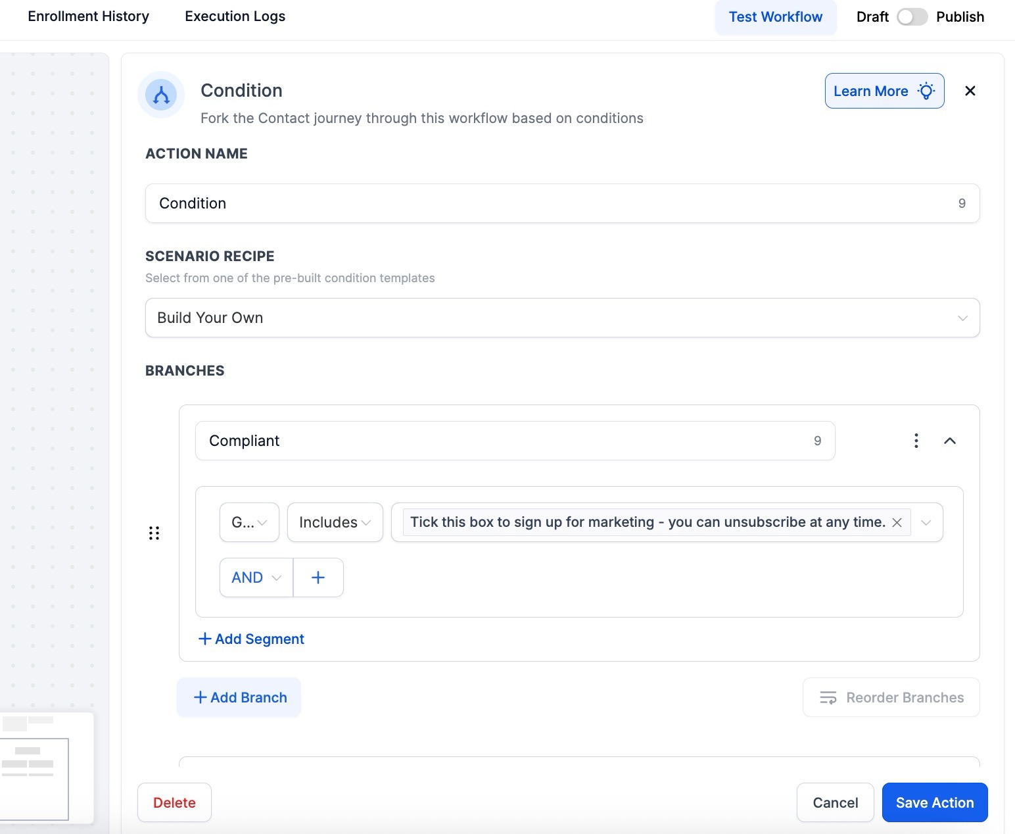Click the workflow minimap thumbnail
Screen dimensions: 1015x834
(x=35, y=766)
